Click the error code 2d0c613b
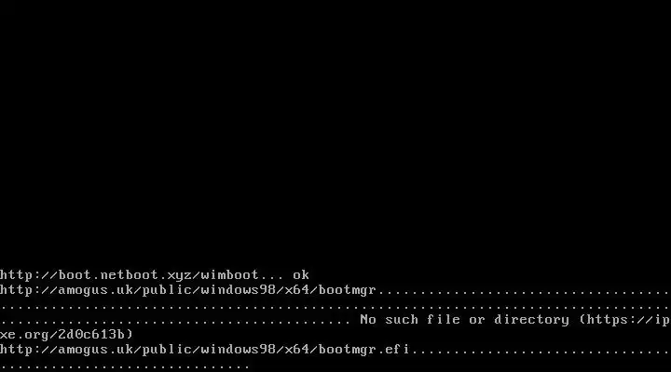Screen dimensions: 671x372 click(91, 335)
